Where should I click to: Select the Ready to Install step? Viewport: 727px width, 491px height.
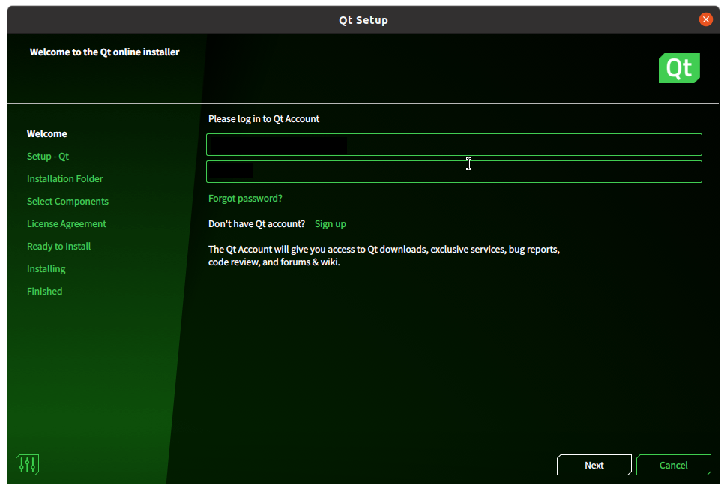click(59, 246)
